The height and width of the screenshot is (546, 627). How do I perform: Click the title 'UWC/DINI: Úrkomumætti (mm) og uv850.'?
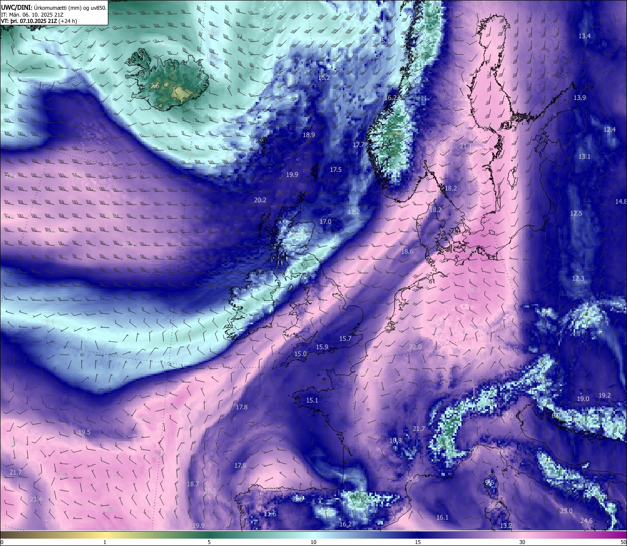click(54, 8)
